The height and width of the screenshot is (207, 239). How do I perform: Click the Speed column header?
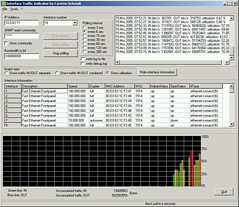78,86
